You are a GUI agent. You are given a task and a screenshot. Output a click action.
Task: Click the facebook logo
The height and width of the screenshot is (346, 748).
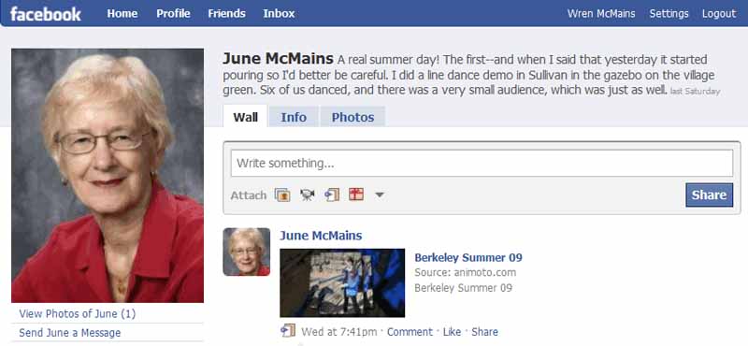click(x=46, y=14)
